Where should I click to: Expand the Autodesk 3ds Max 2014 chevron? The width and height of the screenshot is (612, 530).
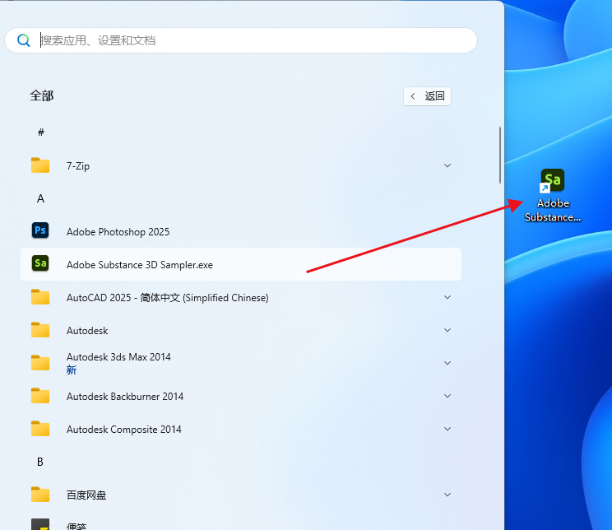click(447, 363)
